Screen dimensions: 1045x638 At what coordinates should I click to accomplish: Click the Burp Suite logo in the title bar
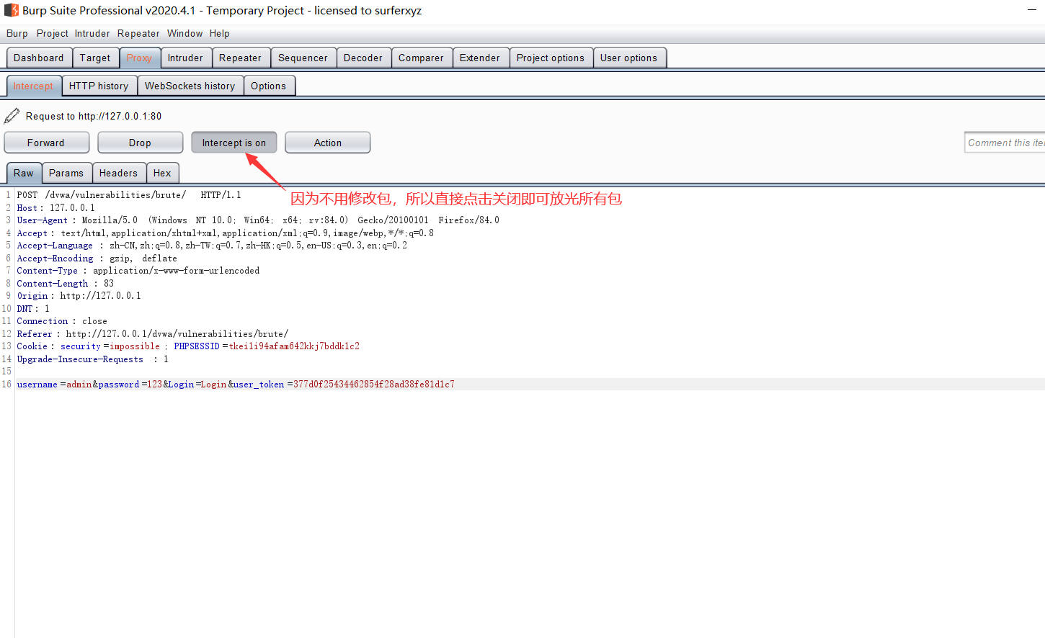tap(12, 10)
